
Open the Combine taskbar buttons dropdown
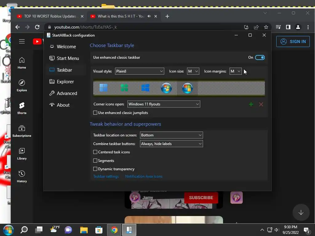coord(171,144)
